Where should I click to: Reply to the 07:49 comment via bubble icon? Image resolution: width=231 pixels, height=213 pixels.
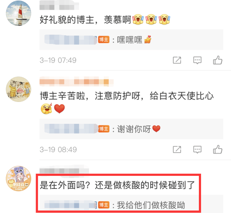click(x=197, y=60)
